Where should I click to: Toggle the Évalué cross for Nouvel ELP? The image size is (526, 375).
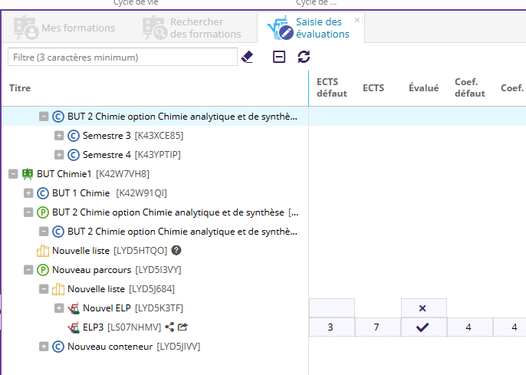[422, 308]
